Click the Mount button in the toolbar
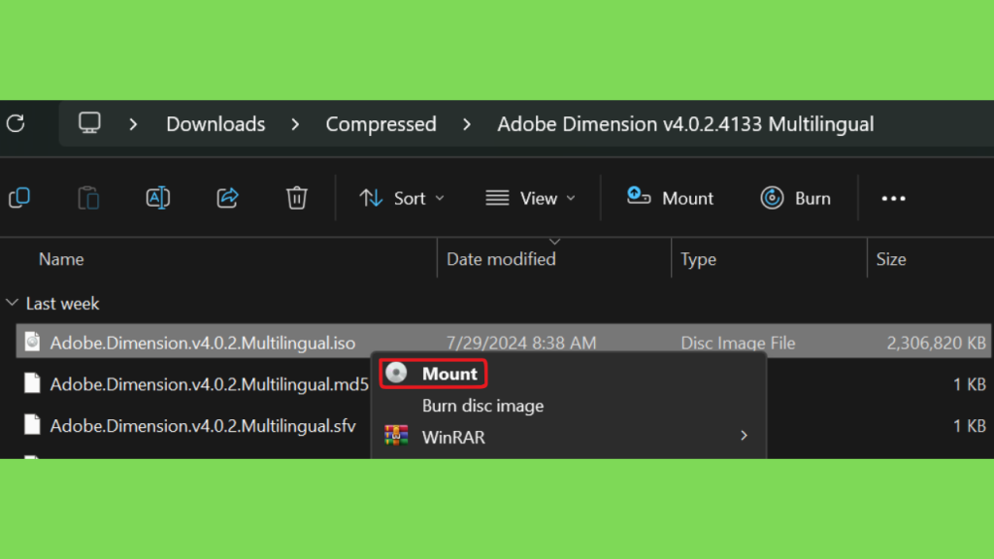This screenshot has width=994, height=559. [670, 198]
